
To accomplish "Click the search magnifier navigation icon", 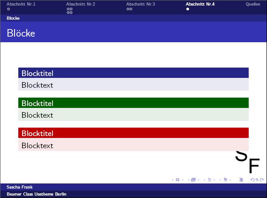I will (x=257, y=180).
